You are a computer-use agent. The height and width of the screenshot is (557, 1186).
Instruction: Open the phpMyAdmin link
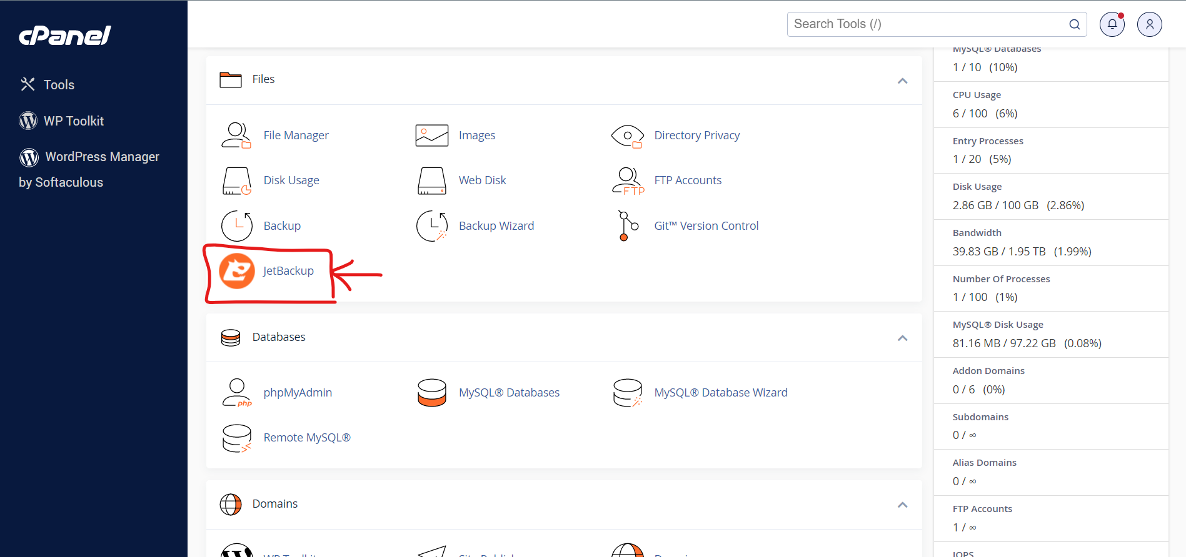[x=298, y=393]
